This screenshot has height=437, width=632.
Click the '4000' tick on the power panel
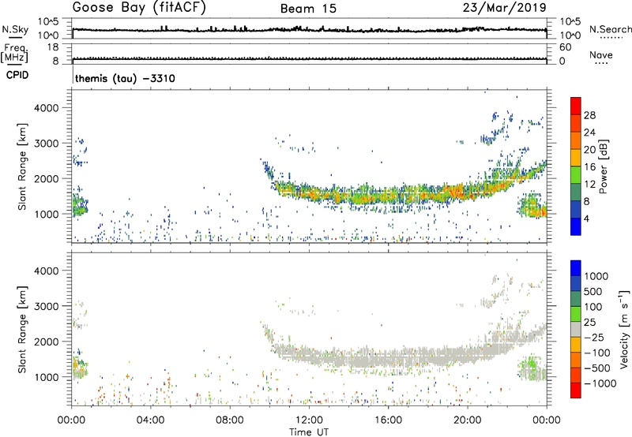[46, 108]
